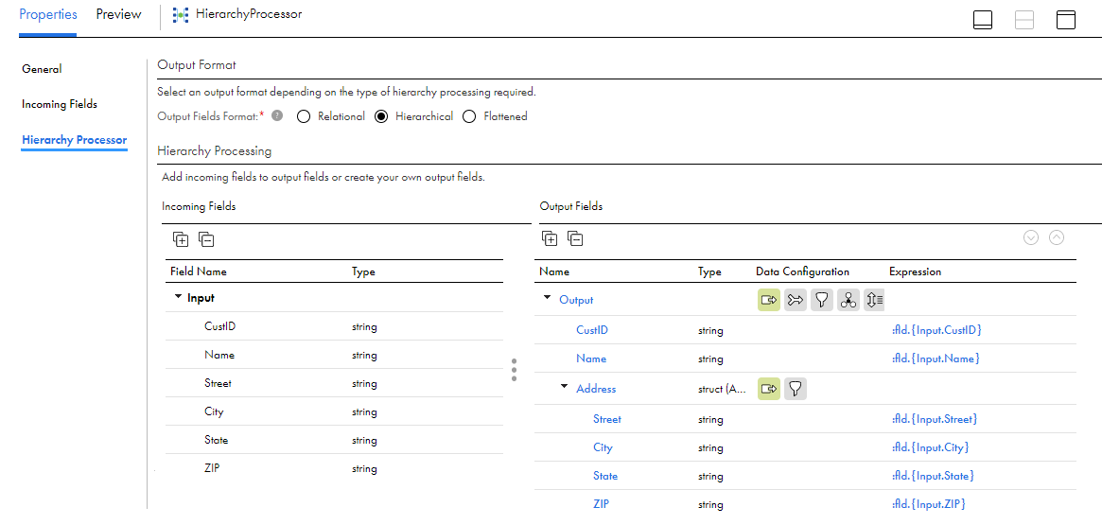Open filter configuration for Output
The width and height of the screenshot is (1102, 525).
tap(822, 300)
